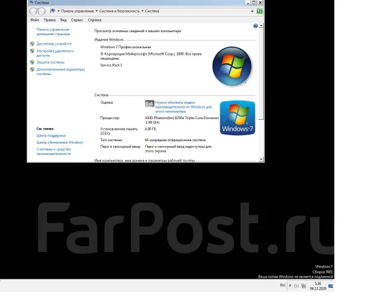Click the Service Pack 1 text
This screenshot has width=381, height=305.
coord(111,65)
